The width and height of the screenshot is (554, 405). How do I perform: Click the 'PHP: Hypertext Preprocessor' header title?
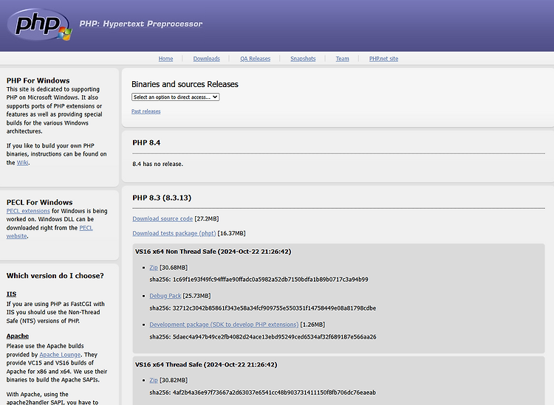[141, 24]
